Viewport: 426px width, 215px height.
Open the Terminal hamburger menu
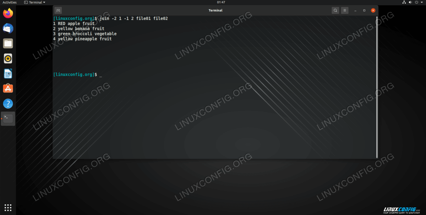click(345, 11)
